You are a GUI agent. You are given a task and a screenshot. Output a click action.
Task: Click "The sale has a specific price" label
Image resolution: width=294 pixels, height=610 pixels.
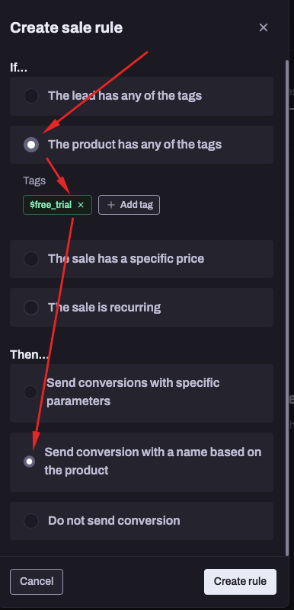click(126, 259)
